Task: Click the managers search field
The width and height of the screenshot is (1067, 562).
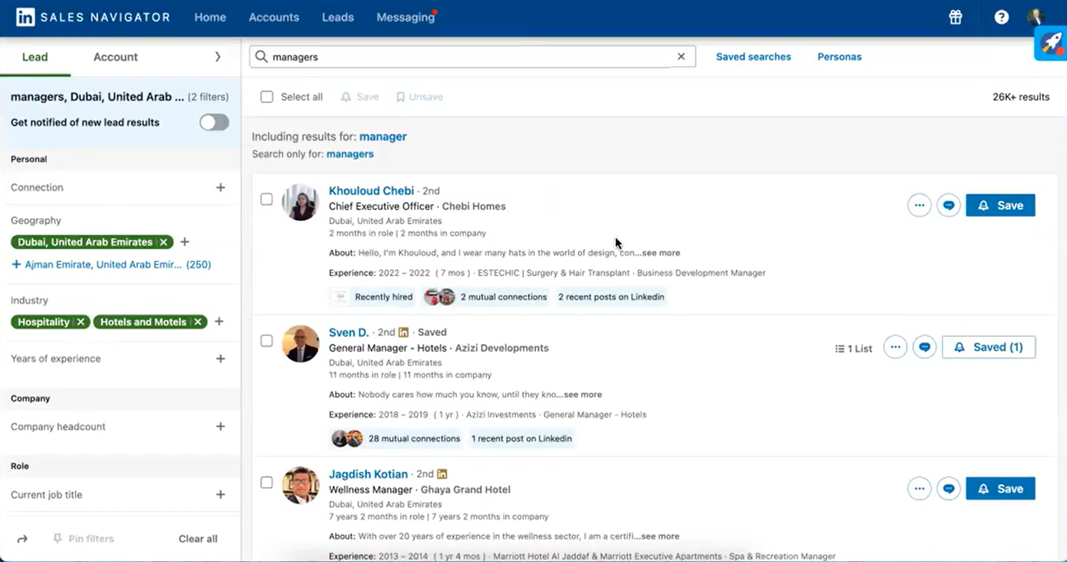Action: click(472, 56)
